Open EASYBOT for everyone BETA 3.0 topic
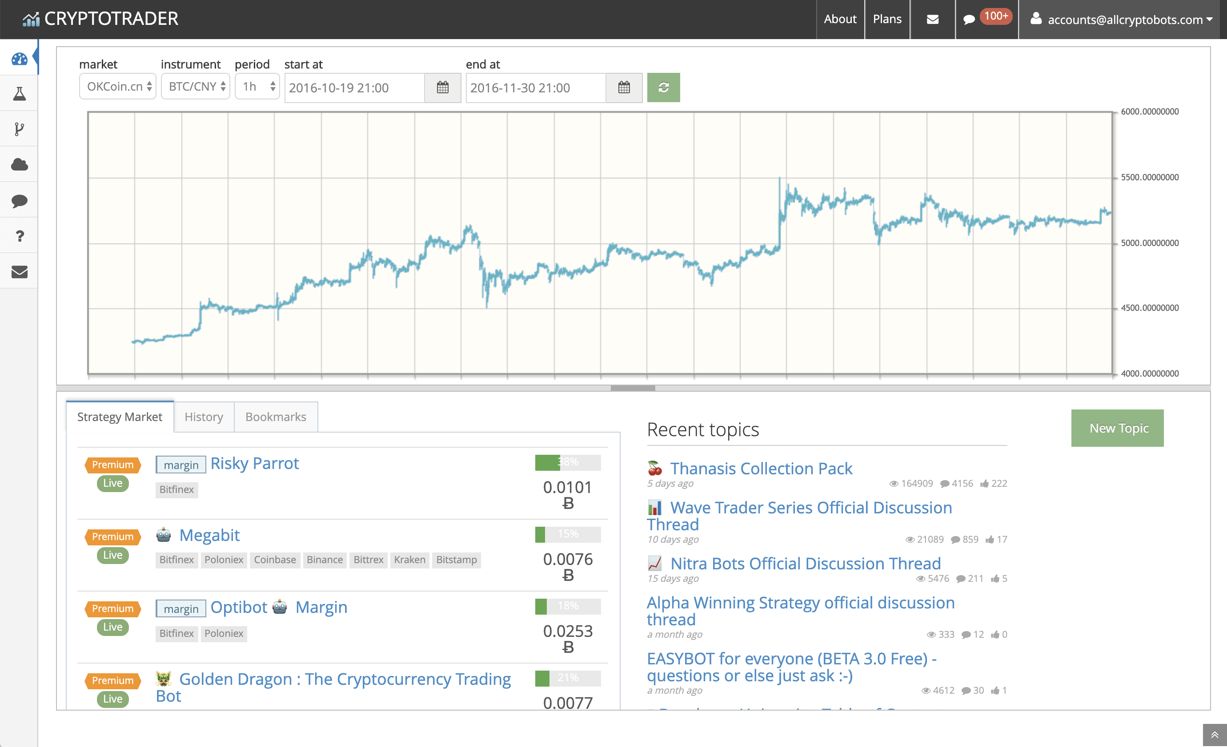The height and width of the screenshot is (747, 1227). [792, 667]
